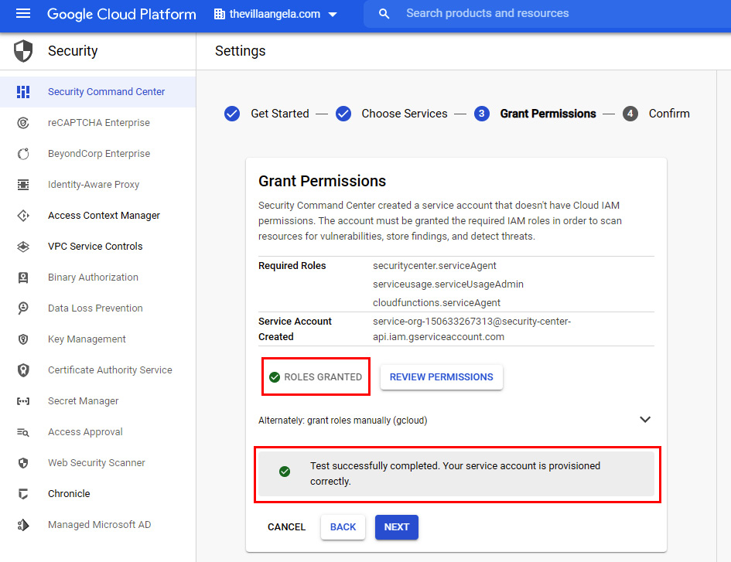Click the reCAPTCHA Enterprise icon
Image resolution: width=731 pixels, height=562 pixels.
click(23, 123)
